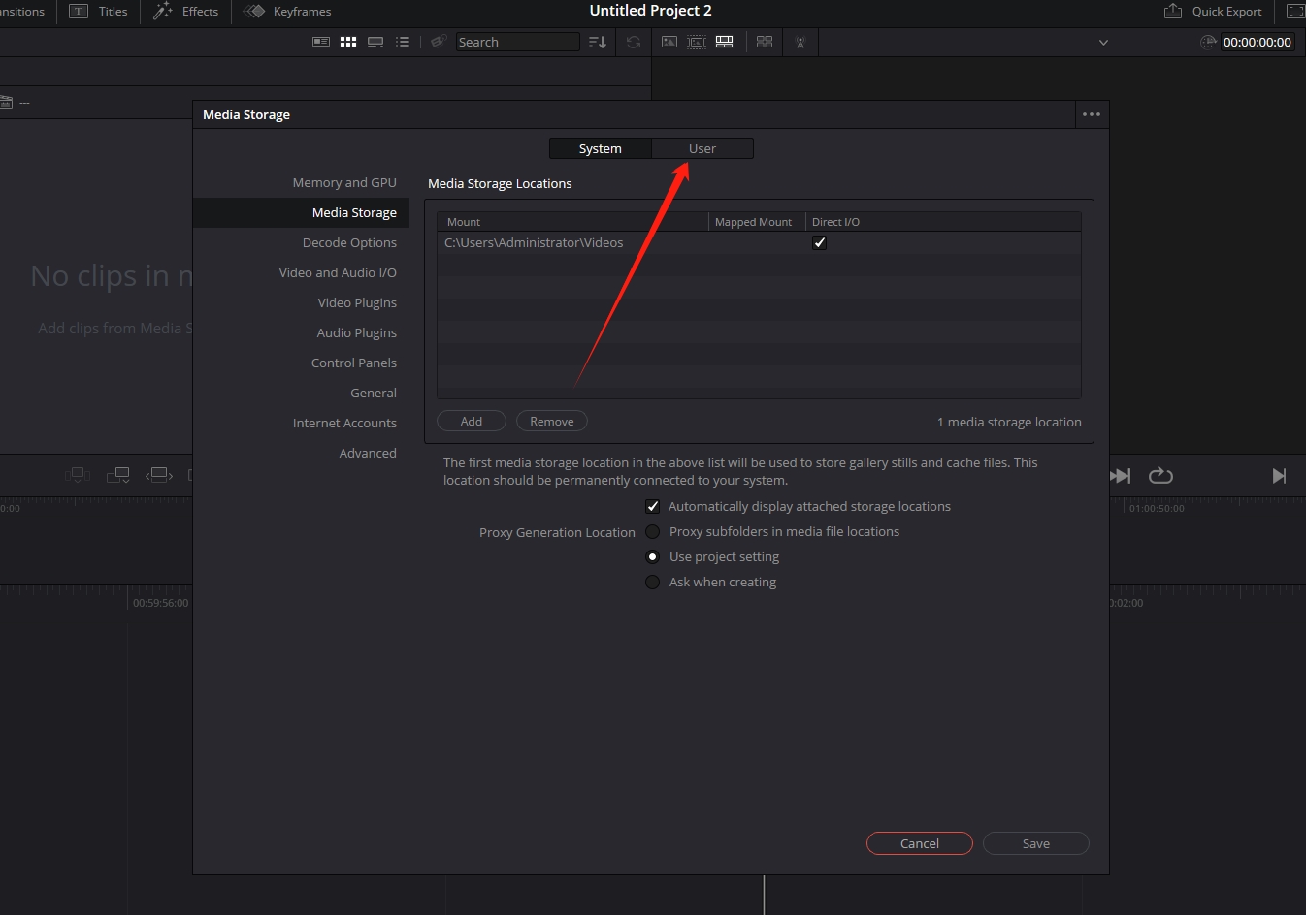Viewport: 1306px width, 915px height.
Task: Uncheck Direct I/O for the Videos mount
Action: click(819, 242)
